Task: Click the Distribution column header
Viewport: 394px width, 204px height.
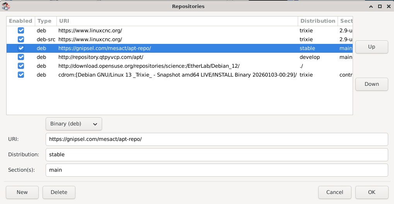Action: 317,21
